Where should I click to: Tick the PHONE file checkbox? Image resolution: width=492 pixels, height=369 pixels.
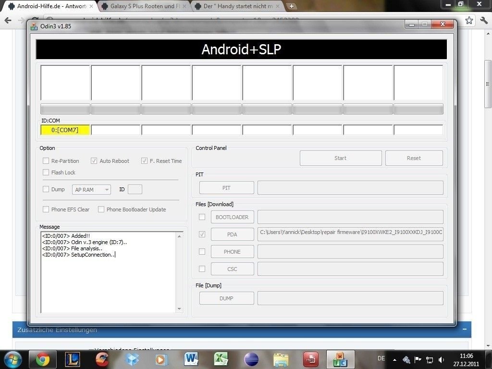[x=202, y=251]
